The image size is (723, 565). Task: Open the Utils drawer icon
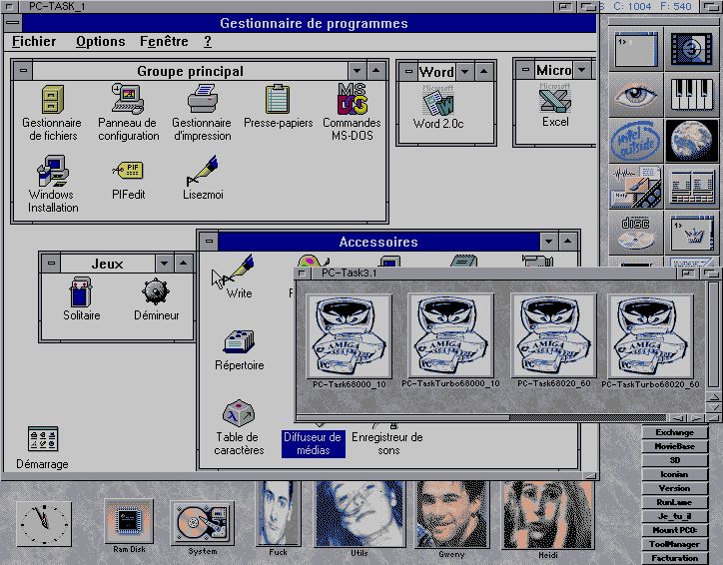click(x=360, y=514)
